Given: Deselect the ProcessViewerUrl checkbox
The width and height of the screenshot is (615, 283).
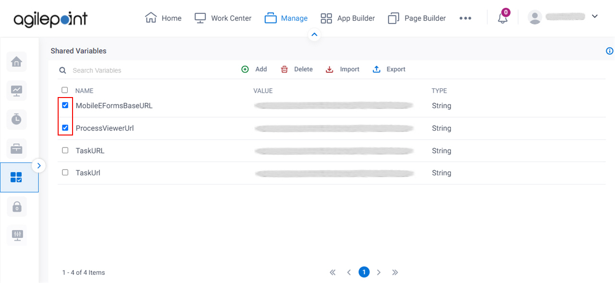Looking at the screenshot, I should tap(65, 128).
